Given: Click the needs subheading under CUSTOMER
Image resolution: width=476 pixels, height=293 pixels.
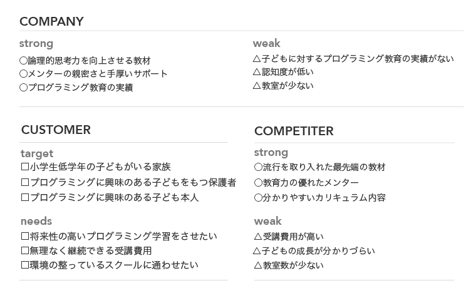Looking at the screenshot, I should [36, 221].
